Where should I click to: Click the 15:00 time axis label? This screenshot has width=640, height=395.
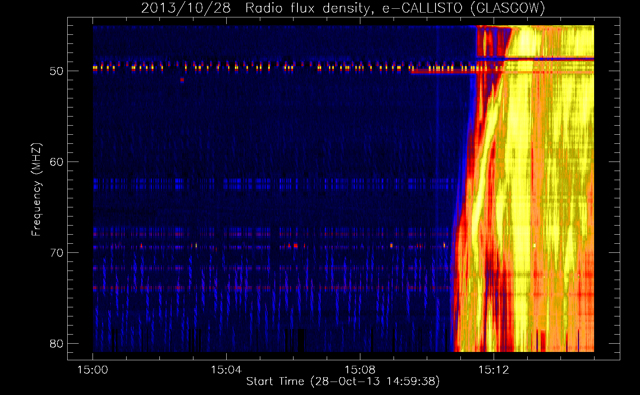click(93, 370)
